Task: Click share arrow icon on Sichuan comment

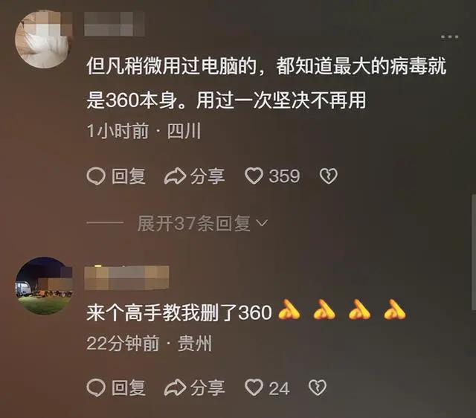Action: point(176,176)
